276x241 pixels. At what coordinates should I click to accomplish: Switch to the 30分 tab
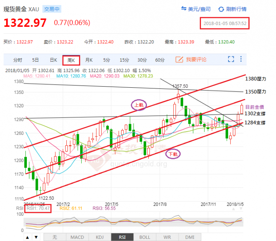point(142,60)
